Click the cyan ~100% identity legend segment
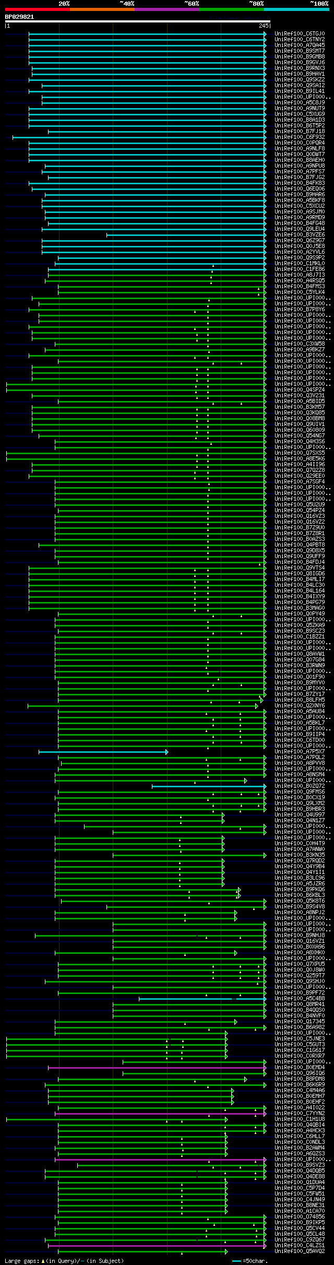 coord(296,9)
